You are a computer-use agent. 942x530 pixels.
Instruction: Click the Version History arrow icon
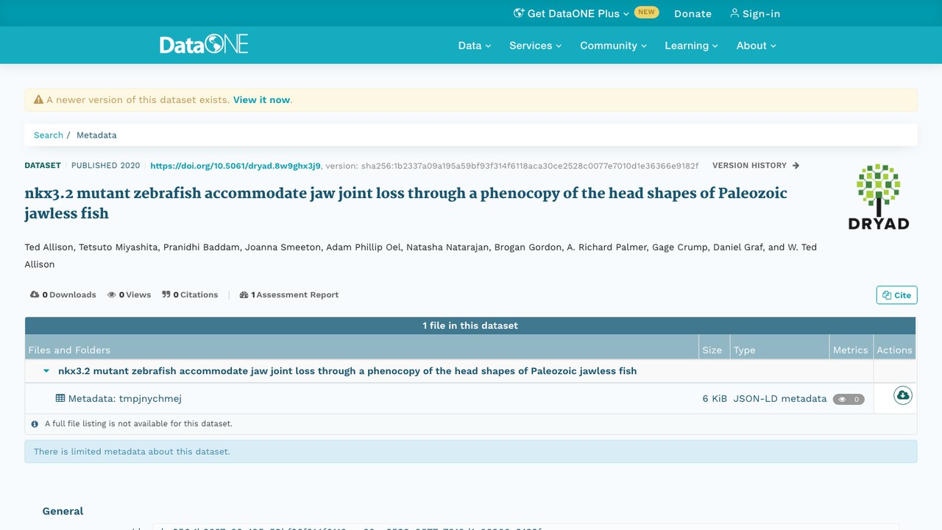pos(796,166)
